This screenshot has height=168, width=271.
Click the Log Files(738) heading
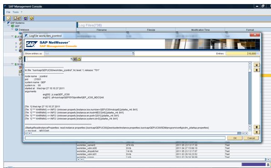[90, 25]
